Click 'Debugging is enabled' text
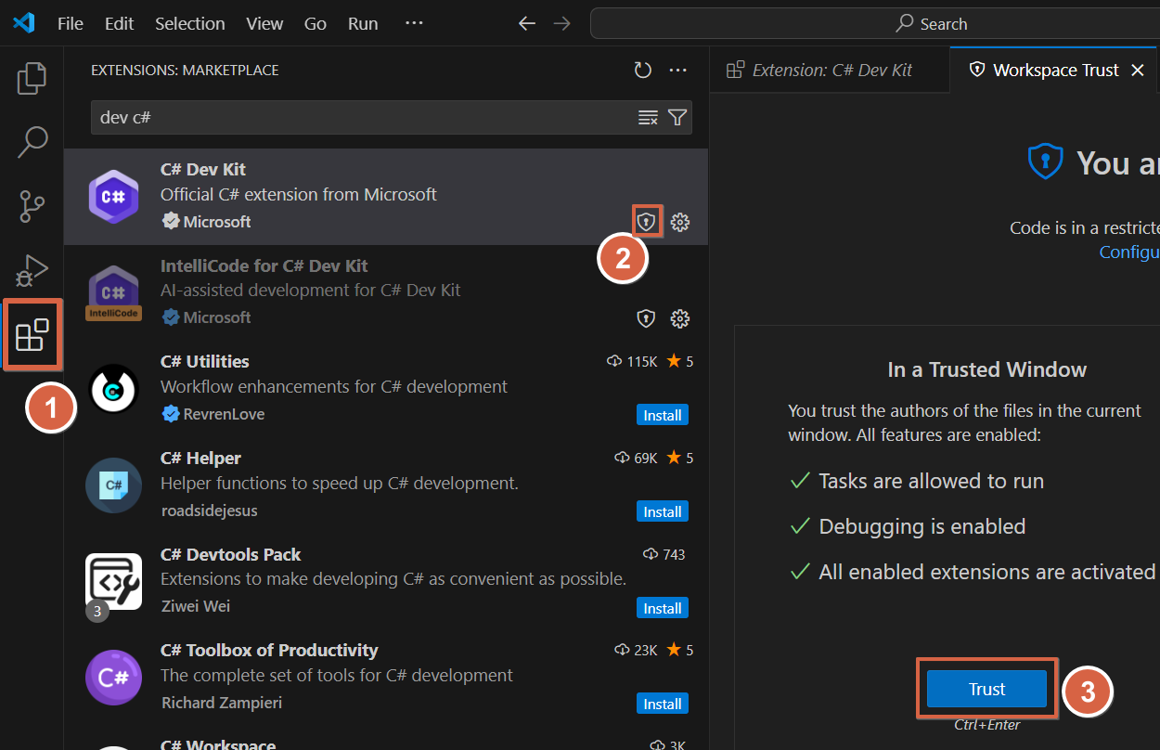 [922, 526]
